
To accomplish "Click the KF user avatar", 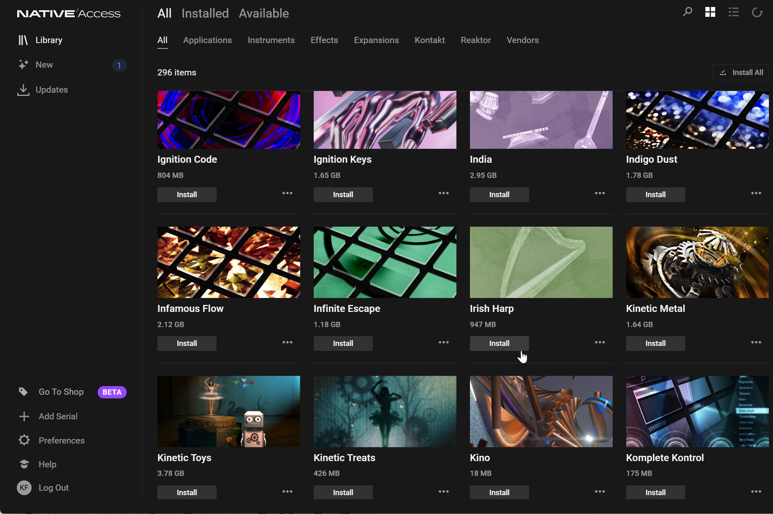I will pos(24,488).
